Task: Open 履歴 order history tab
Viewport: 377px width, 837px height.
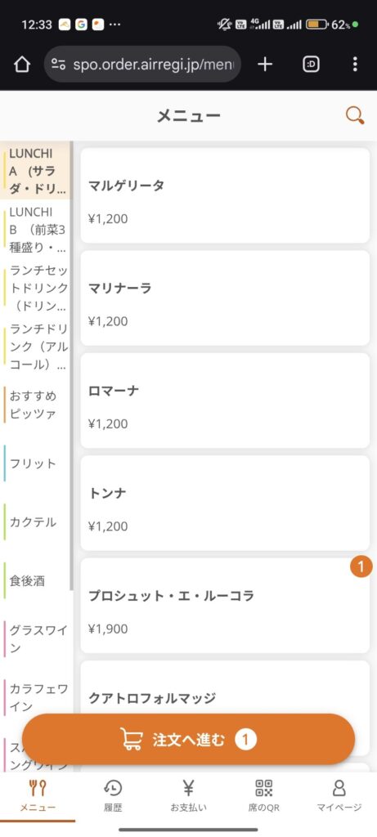Action: coord(113,795)
